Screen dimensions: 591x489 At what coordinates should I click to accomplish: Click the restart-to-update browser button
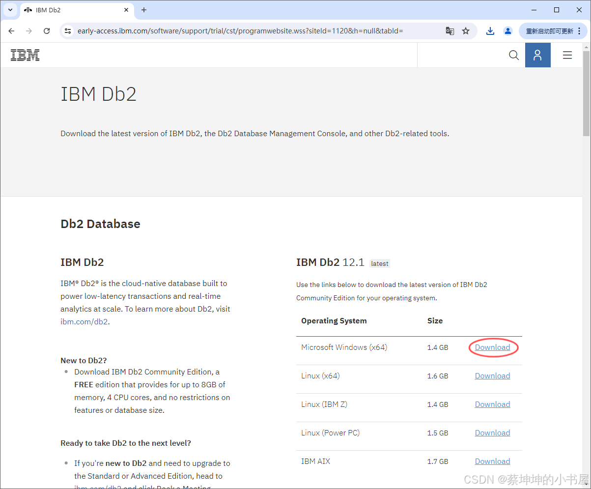(550, 30)
